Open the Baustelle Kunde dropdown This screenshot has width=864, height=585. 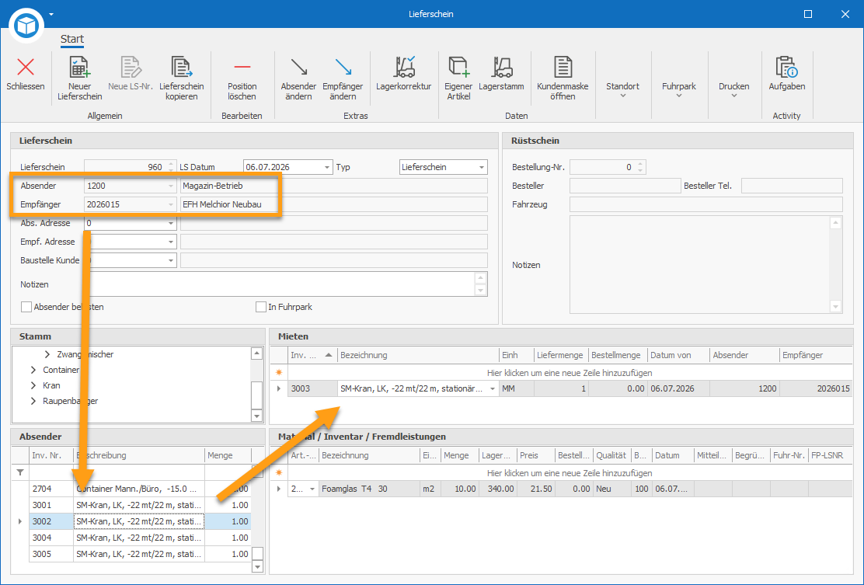coord(171,260)
